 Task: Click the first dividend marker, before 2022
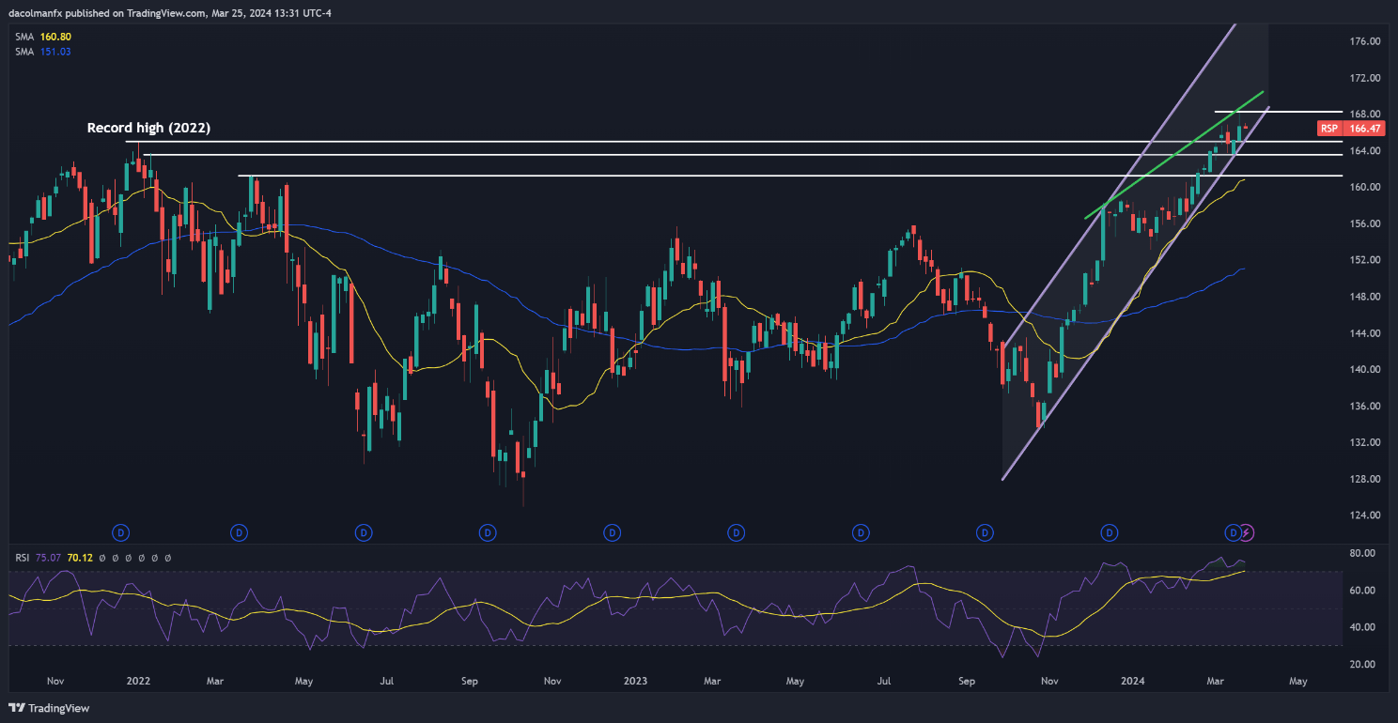pos(120,532)
